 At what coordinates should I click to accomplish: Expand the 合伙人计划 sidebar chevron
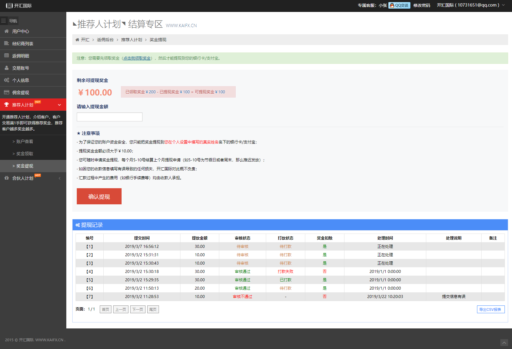pos(59,178)
